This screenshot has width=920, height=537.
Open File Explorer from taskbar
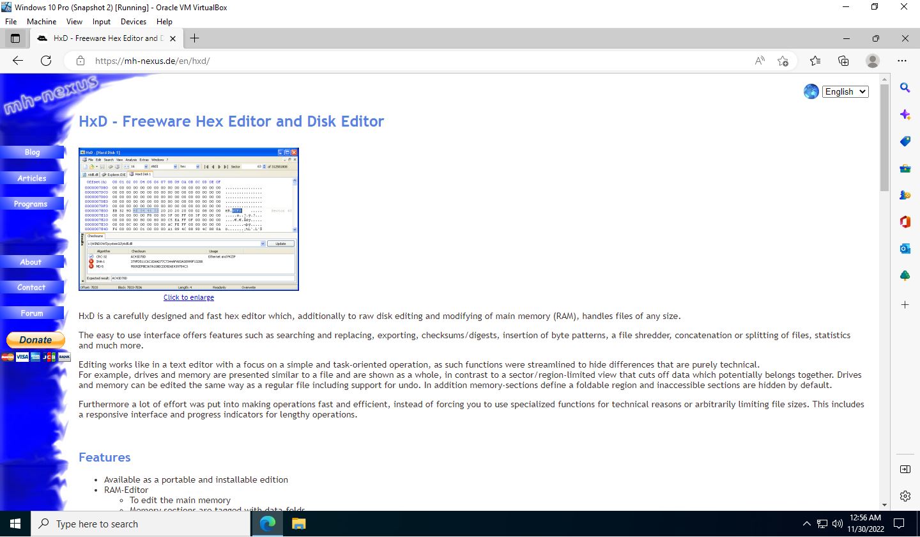[x=298, y=524]
